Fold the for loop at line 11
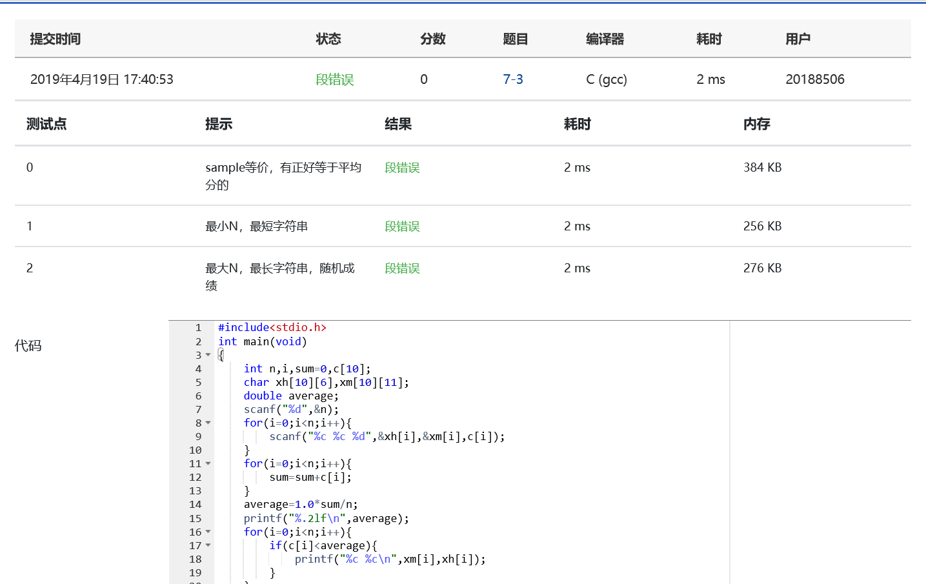The height and width of the screenshot is (584, 926). point(208,463)
